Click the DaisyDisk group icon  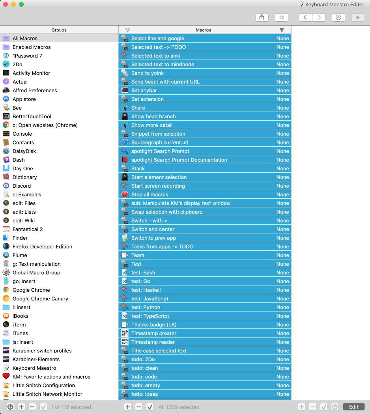6,151
